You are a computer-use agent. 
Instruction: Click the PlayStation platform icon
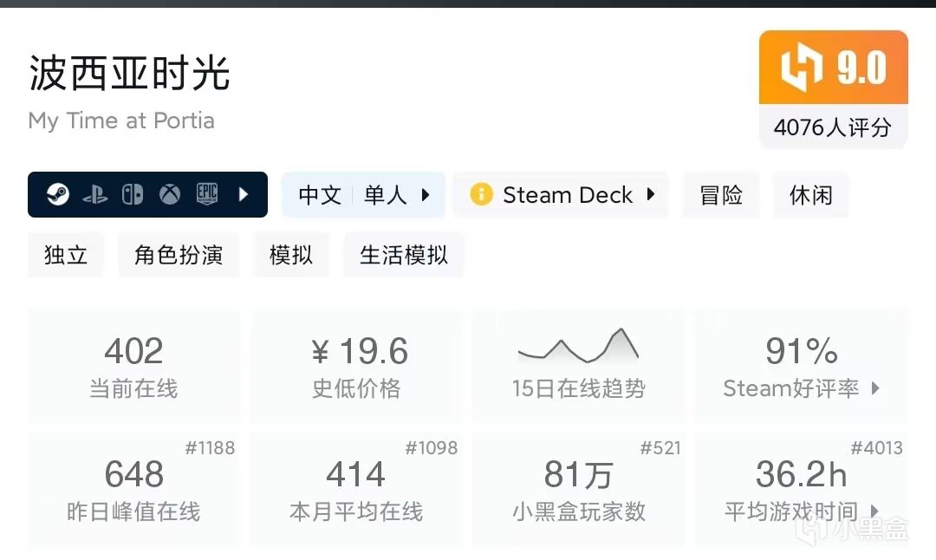coord(95,195)
